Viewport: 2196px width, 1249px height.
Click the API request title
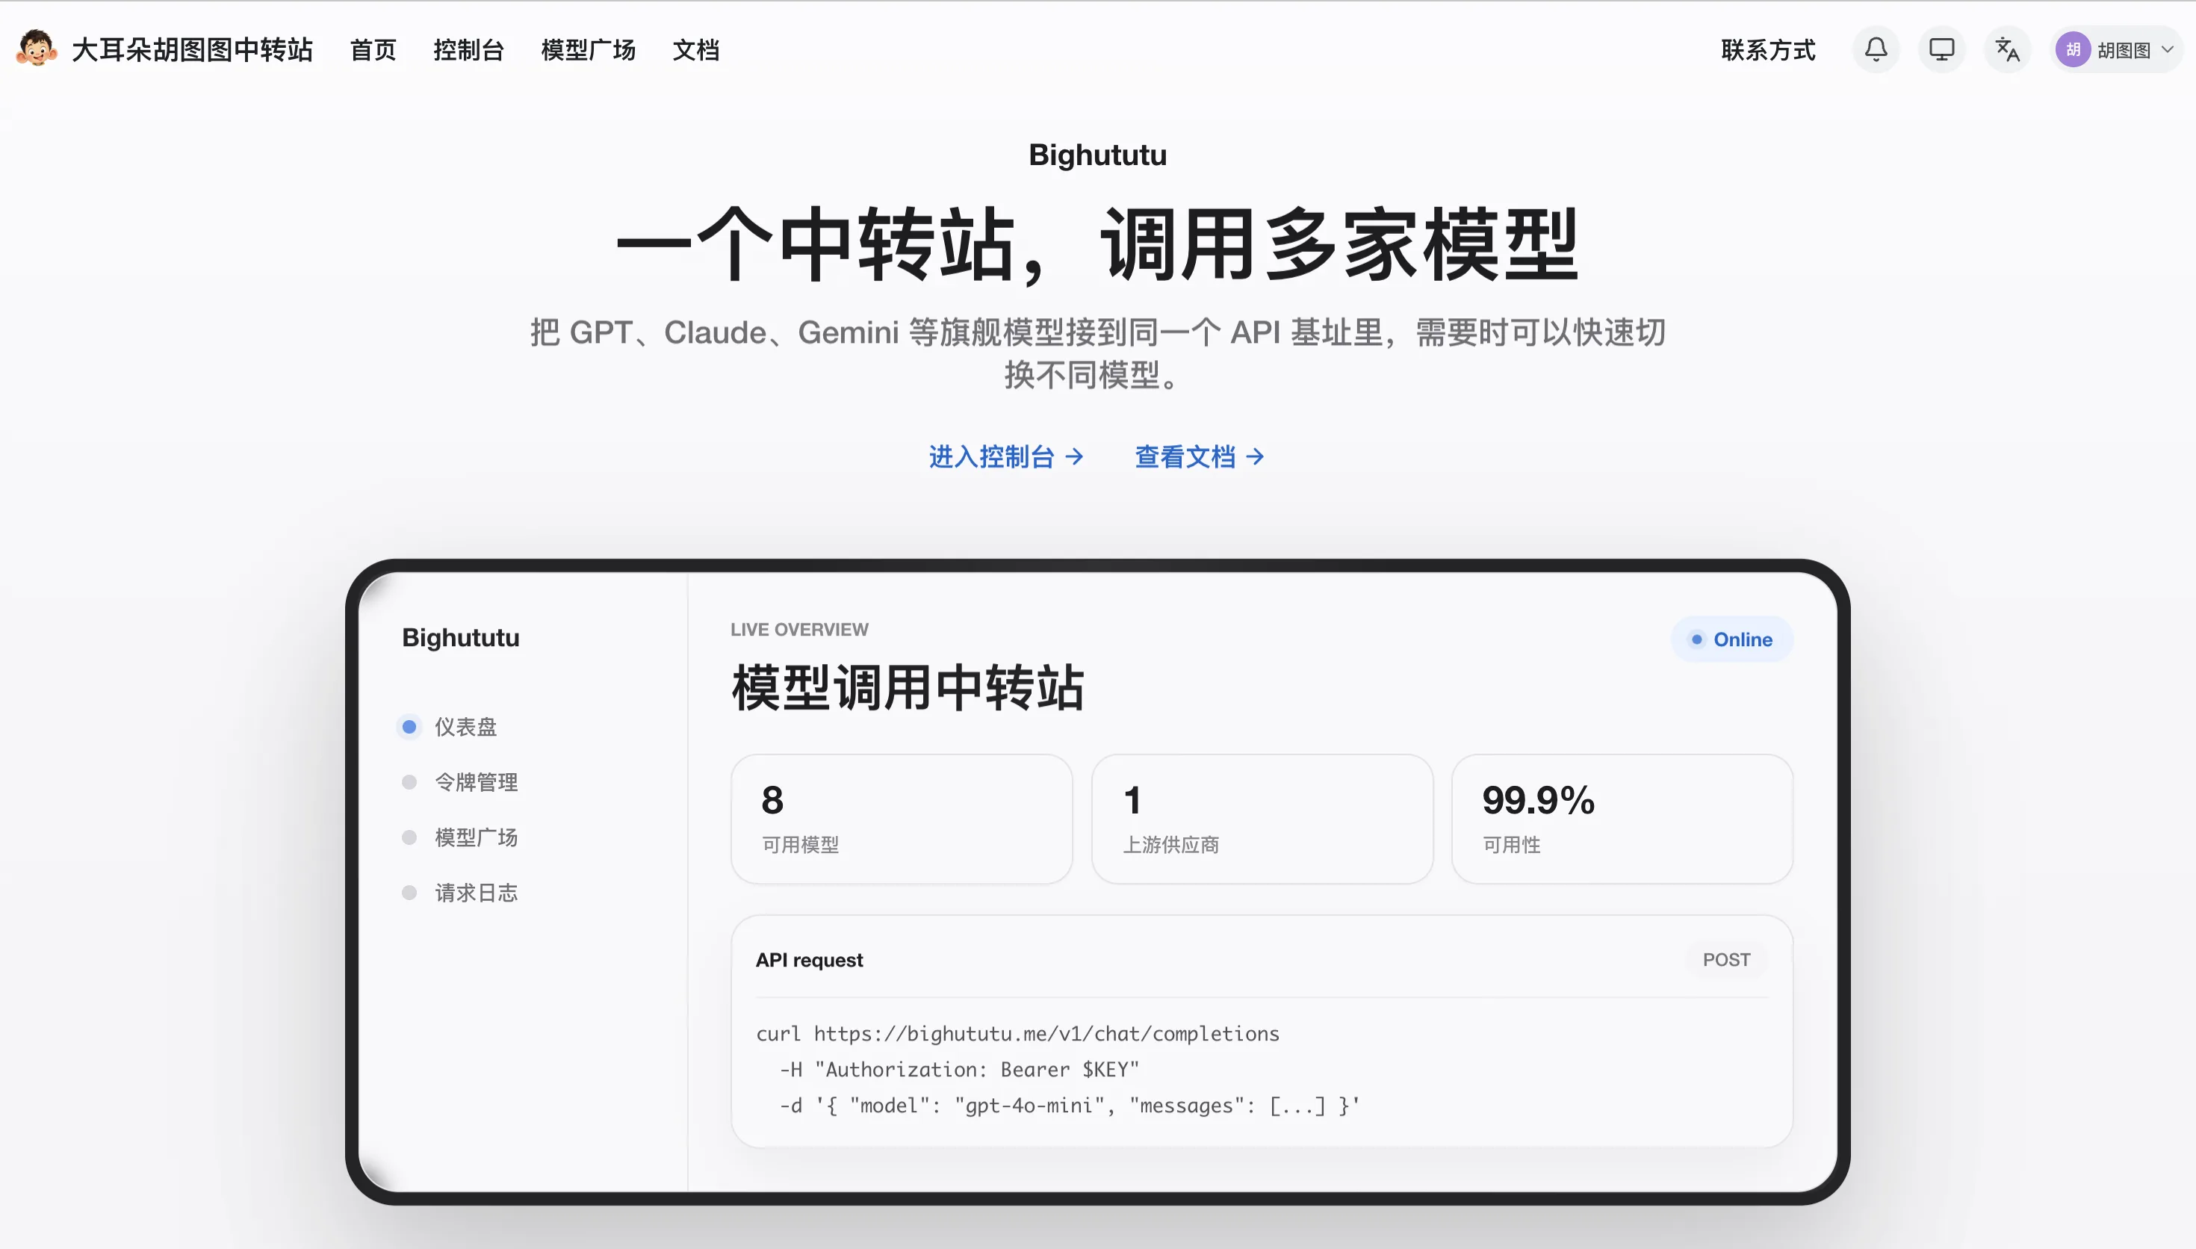pos(809,960)
